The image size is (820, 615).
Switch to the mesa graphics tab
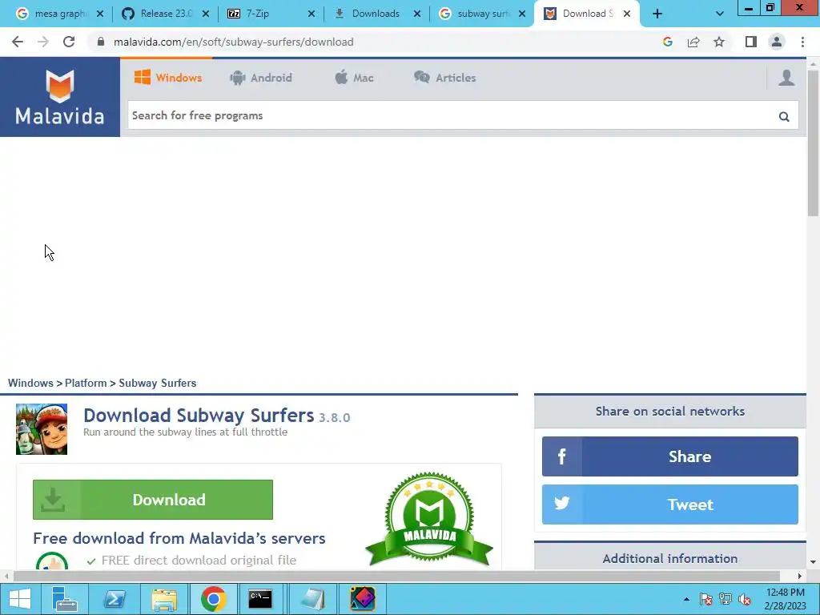[52, 14]
